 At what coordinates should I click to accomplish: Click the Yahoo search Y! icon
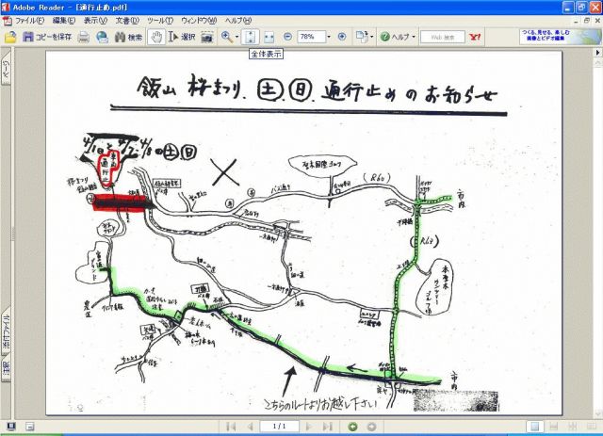point(475,37)
